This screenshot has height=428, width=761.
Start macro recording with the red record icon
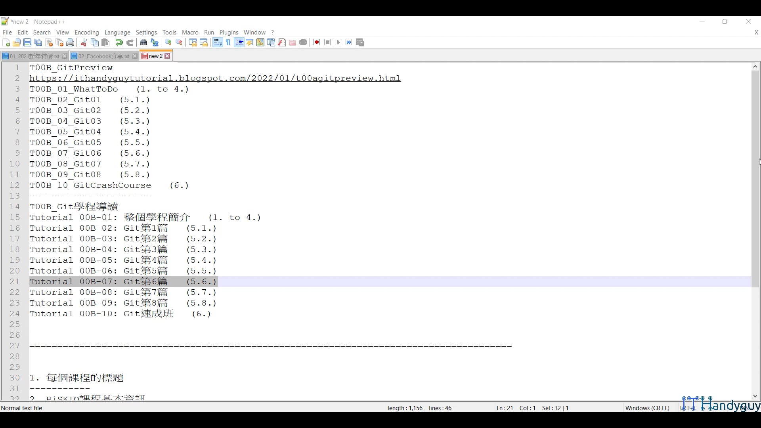click(x=317, y=42)
